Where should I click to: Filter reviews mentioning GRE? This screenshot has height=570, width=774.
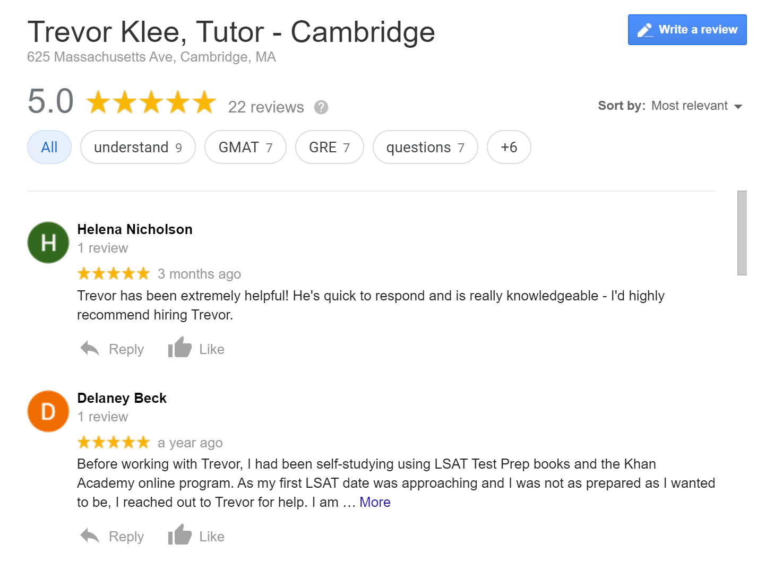329,147
